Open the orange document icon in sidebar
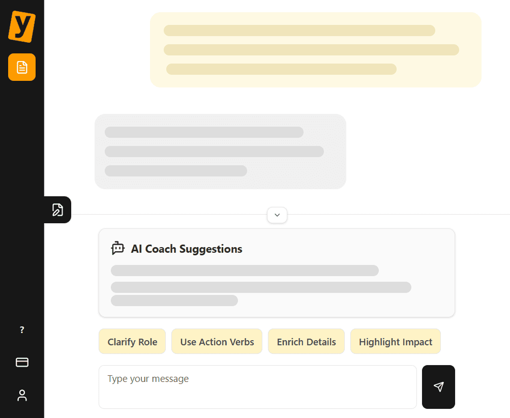 pos(22,67)
